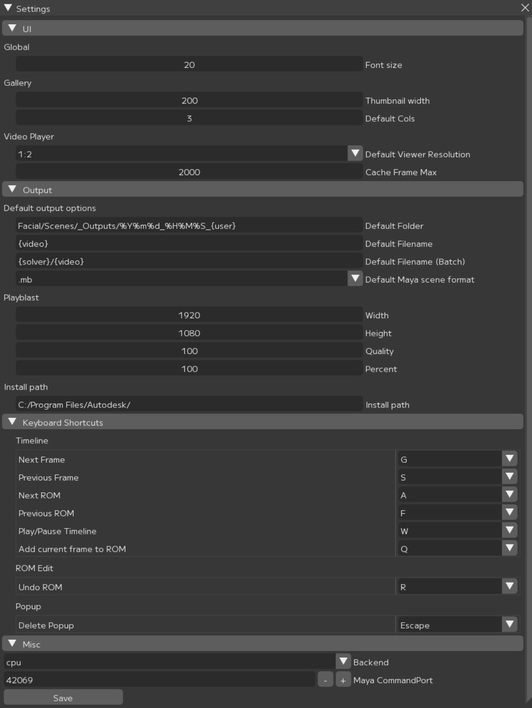Collapse the Misc section
532x708 pixels.
[13, 644]
